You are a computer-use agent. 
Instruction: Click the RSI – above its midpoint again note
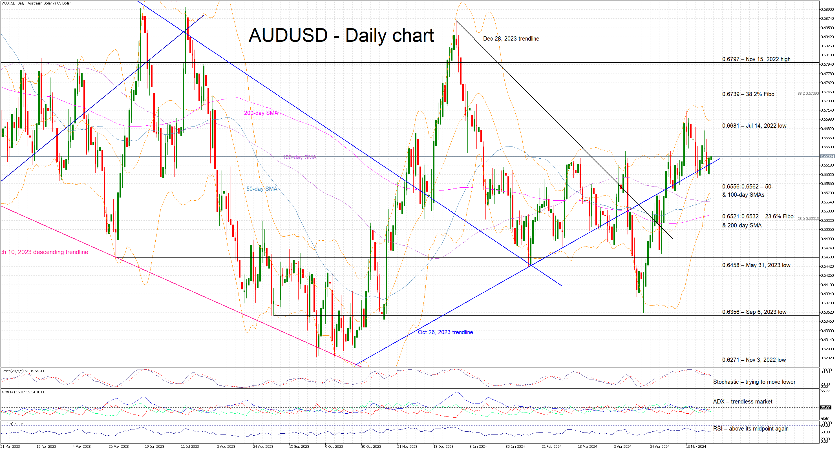coord(750,429)
